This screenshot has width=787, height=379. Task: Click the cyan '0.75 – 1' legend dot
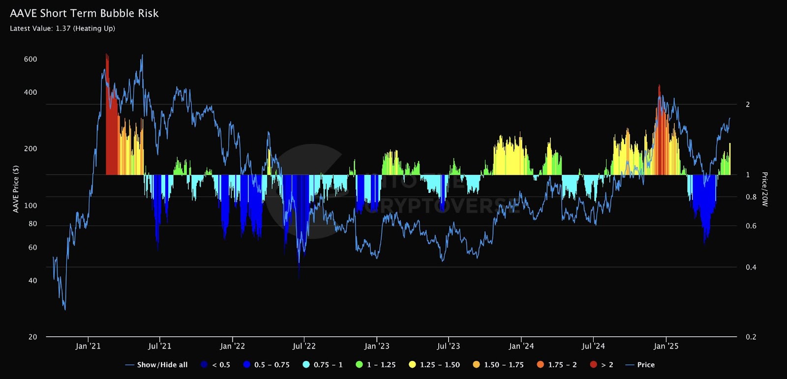(x=306, y=365)
